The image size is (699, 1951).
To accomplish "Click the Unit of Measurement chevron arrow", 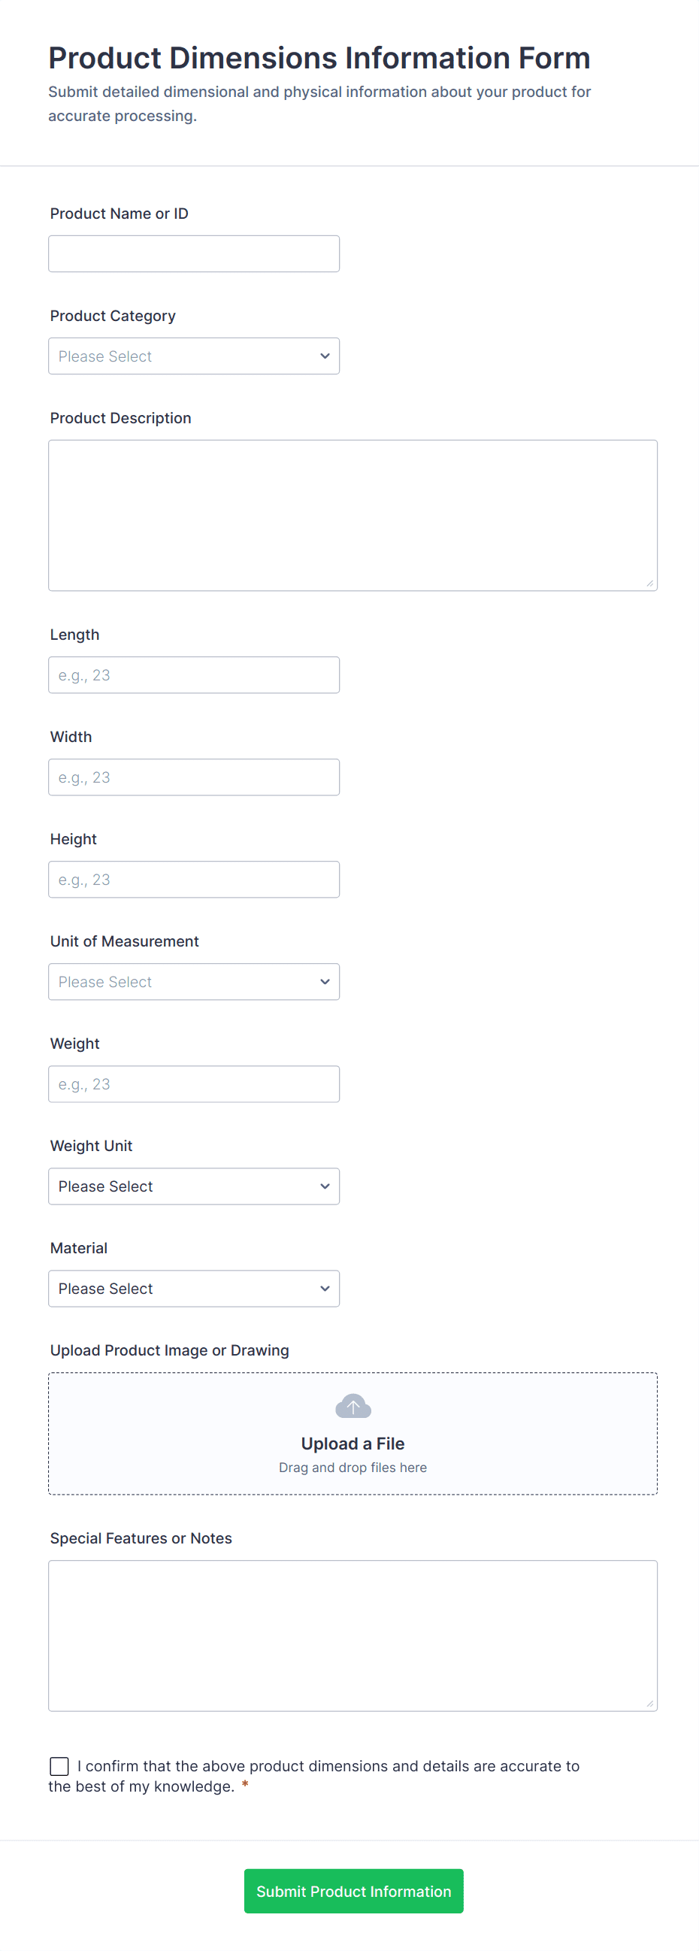I will click(325, 982).
